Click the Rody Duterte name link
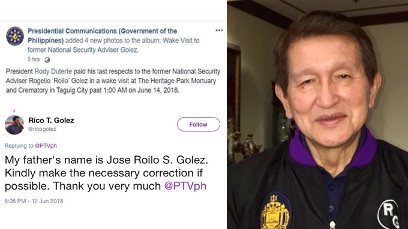 click(53, 71)
